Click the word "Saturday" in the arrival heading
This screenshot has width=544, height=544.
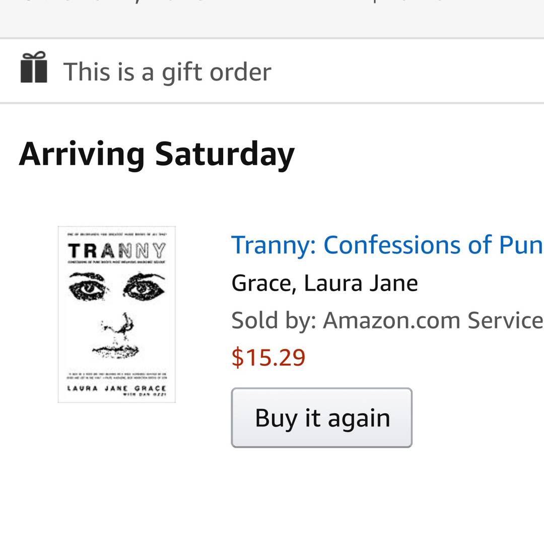(x=225, y=154)
